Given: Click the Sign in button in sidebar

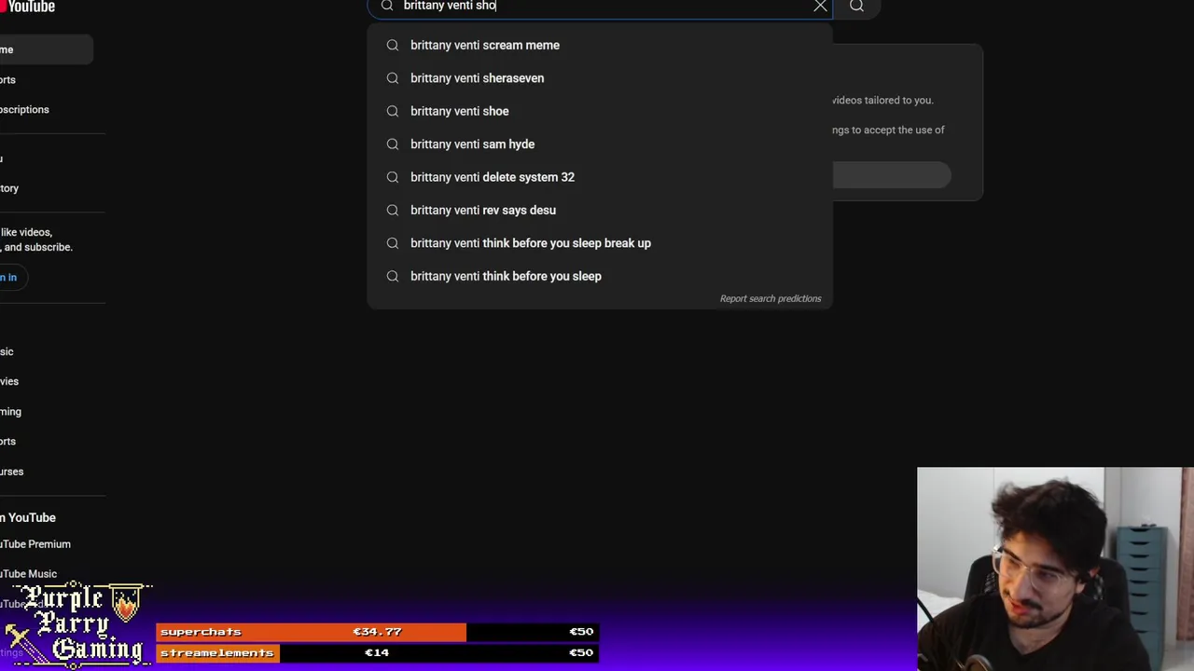Looking at the screenshot, I should click(x=12, y=277).
